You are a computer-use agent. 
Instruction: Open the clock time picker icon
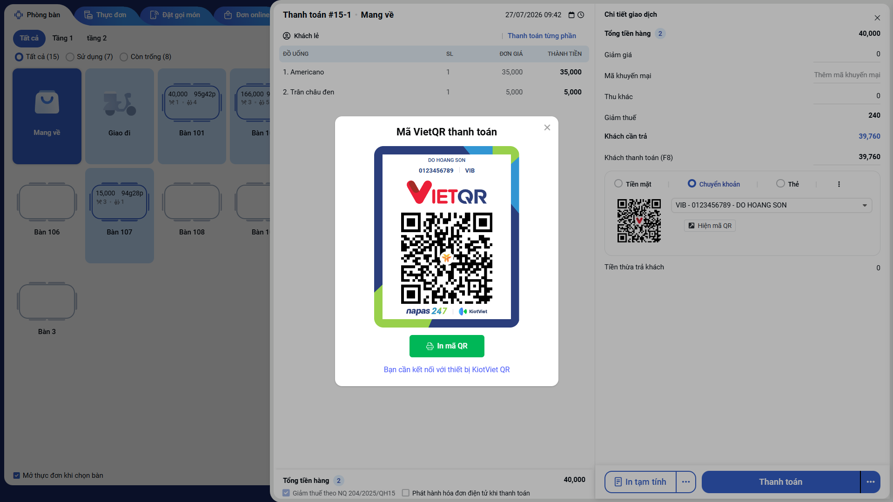click(x=581, y=15)
